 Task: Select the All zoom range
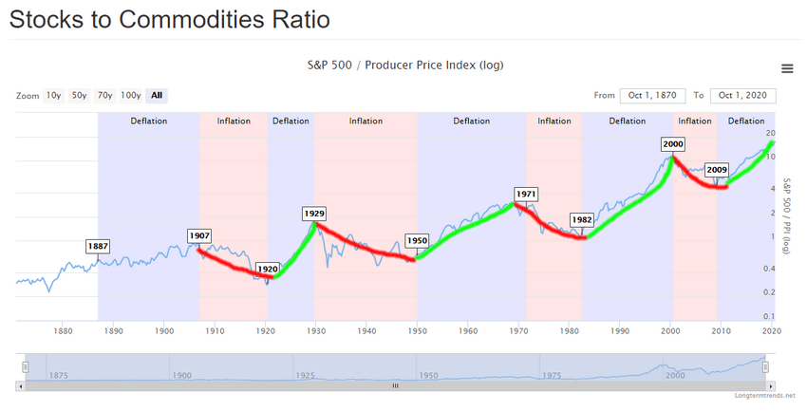[157, 95]
